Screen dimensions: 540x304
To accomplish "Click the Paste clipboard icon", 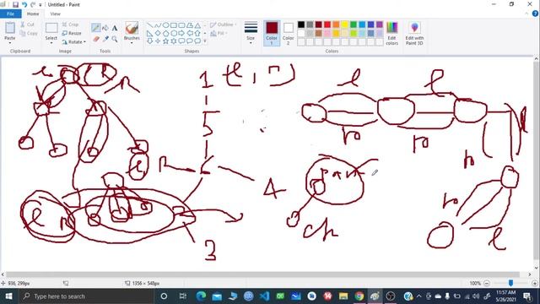I will pos(10,28).
